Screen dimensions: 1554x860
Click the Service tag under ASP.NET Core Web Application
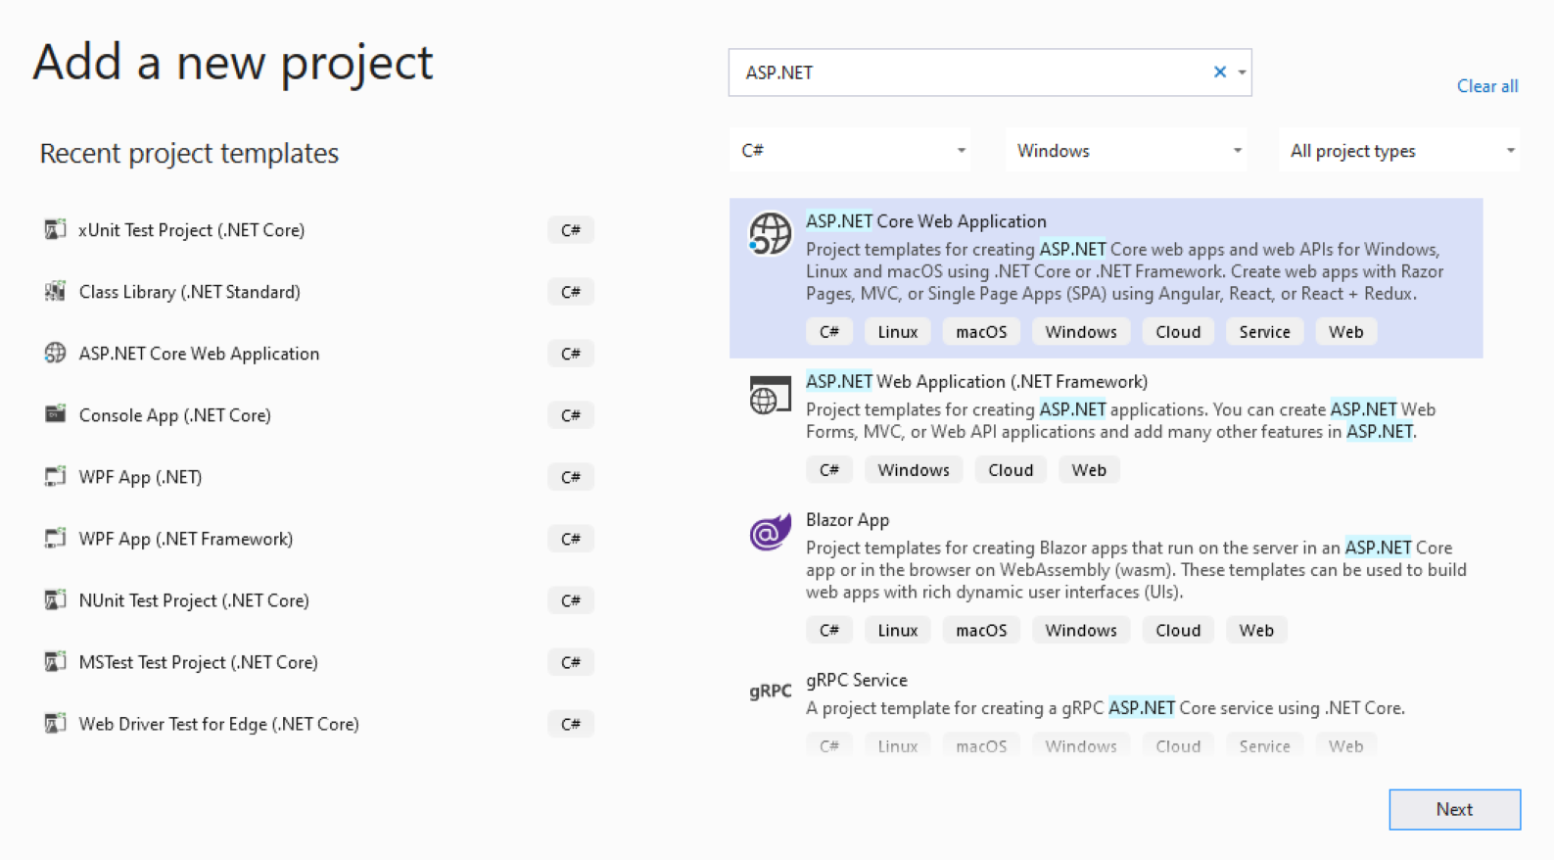pyautogui.click(x=1264, y=332)
